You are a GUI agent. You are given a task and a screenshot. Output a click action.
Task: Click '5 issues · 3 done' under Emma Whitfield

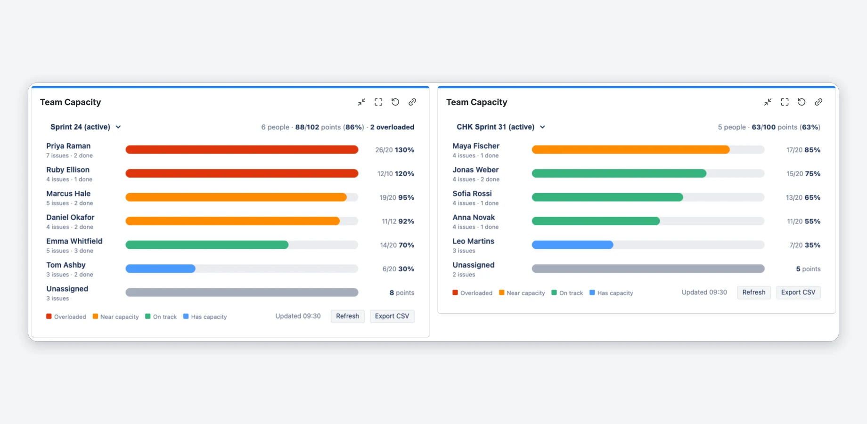(70, 251)
